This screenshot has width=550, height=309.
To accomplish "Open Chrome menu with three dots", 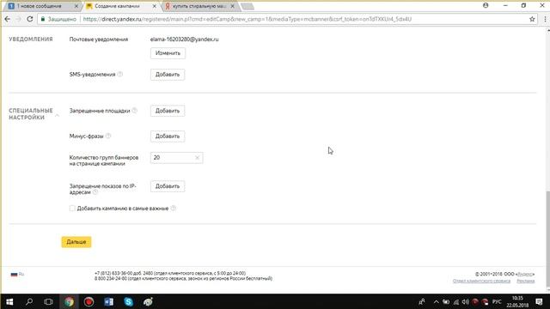I will coord(545,19).
